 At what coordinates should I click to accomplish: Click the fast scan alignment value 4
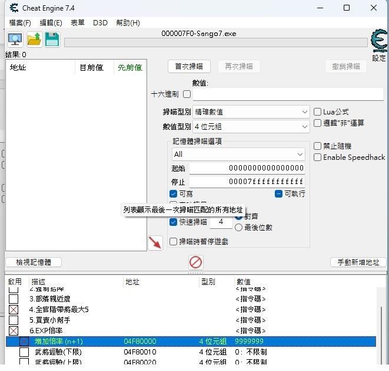(221, 222)
